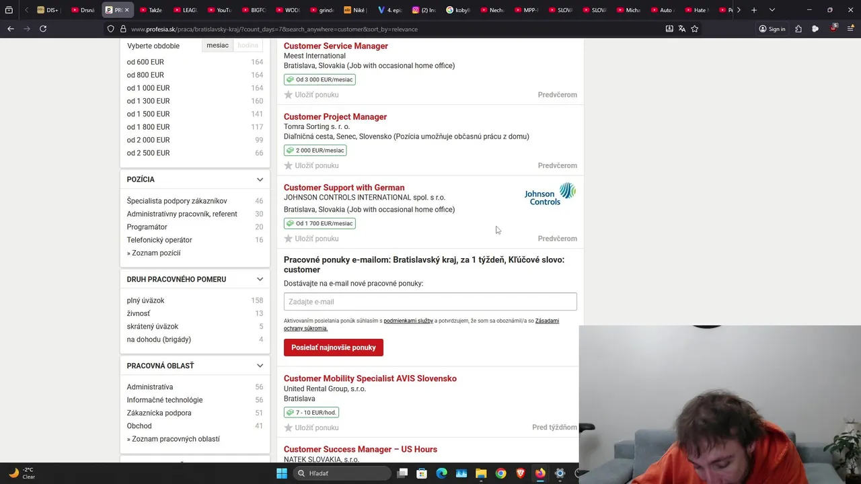Expand '» Zoznam pozícií' list
The image size is (861, 484).
[153, 253]
